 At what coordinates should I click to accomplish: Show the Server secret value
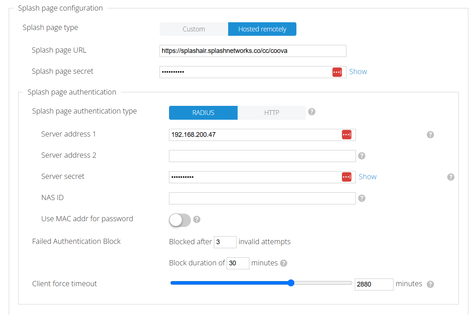click(367, 177)
